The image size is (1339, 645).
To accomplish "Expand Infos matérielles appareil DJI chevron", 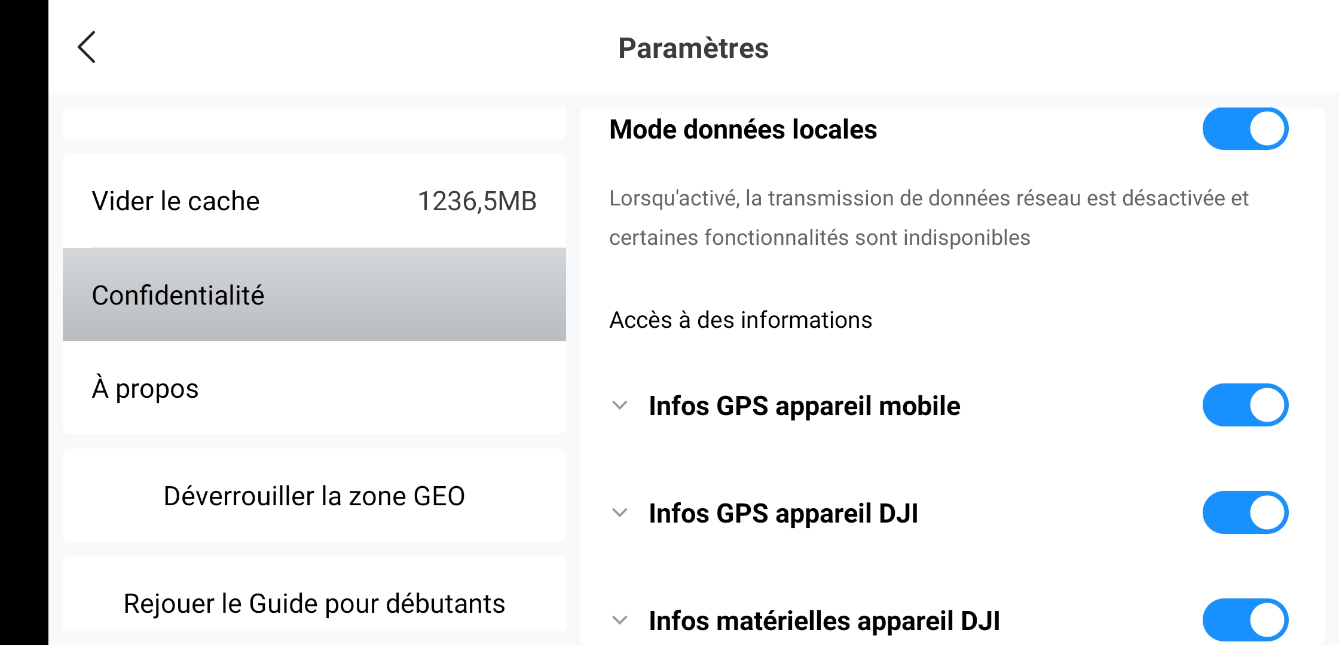I will [620, 621].
